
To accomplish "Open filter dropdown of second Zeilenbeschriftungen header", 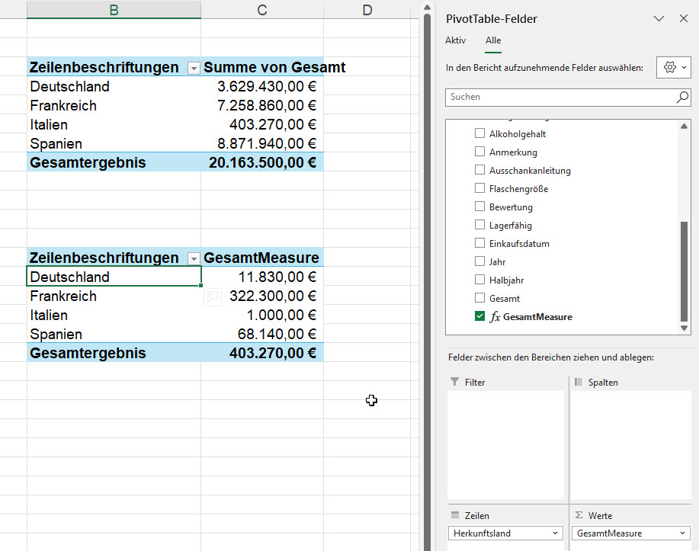I will click(x=194, y=258).
